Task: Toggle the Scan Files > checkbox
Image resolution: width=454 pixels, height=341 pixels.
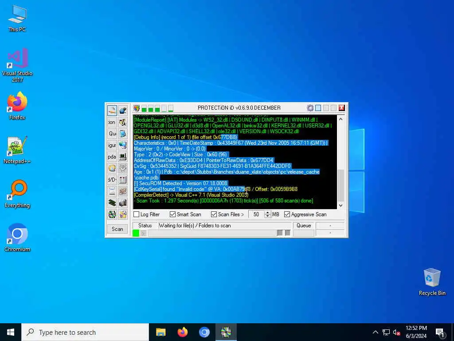Action: (214, 214)
